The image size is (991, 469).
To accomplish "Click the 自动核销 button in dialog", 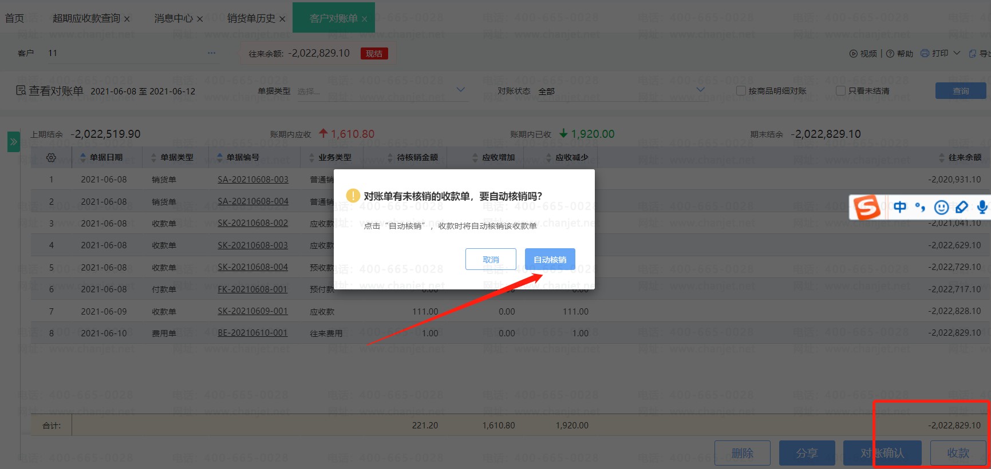I will pyautogui.click(x=550, y=259).
